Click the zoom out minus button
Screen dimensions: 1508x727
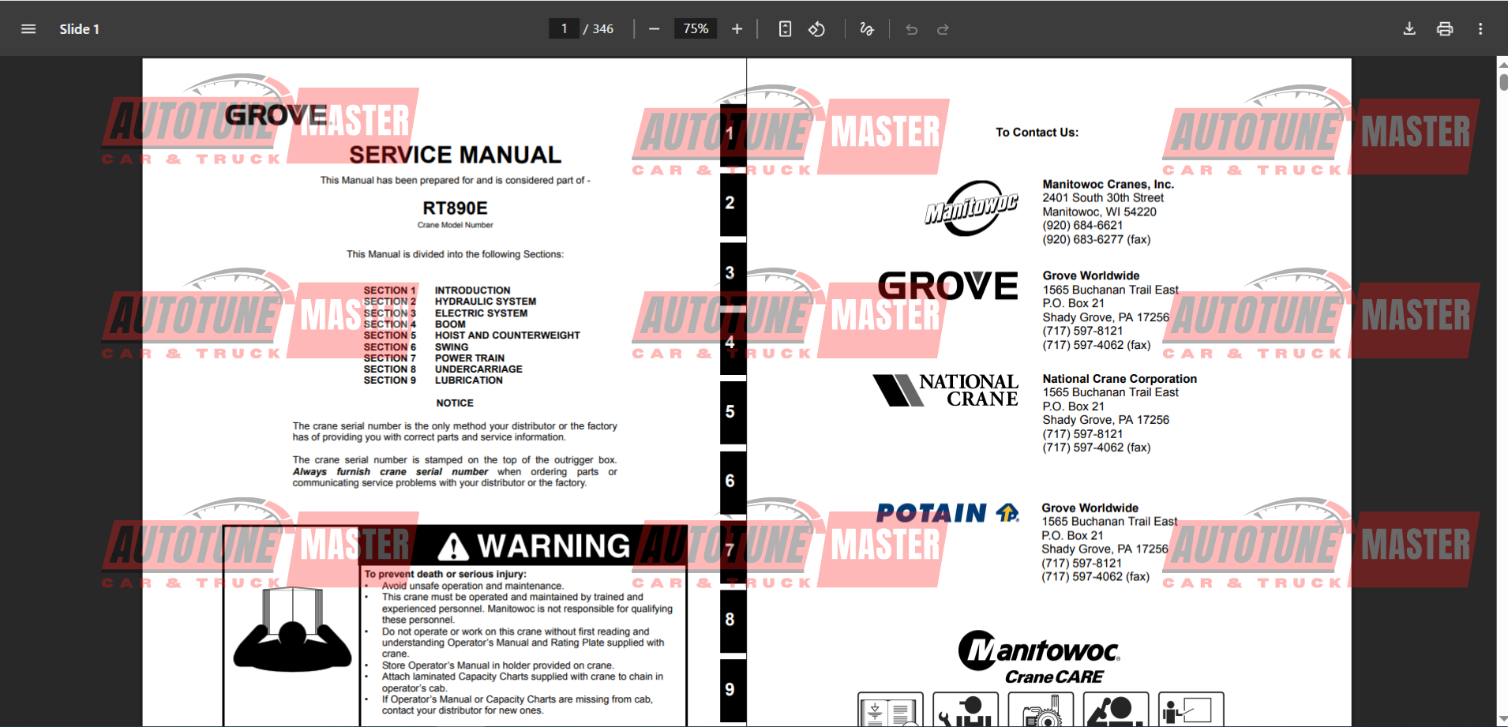[654, 29]
